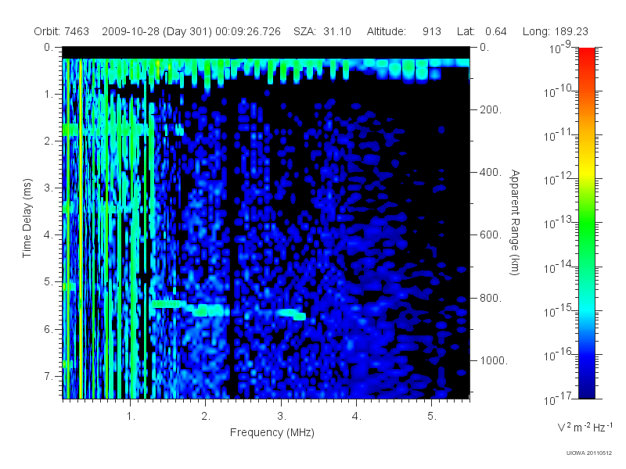The image size is (626, 469).
Task: Click the '3.' tick on frequency axis
Action: 282,417
